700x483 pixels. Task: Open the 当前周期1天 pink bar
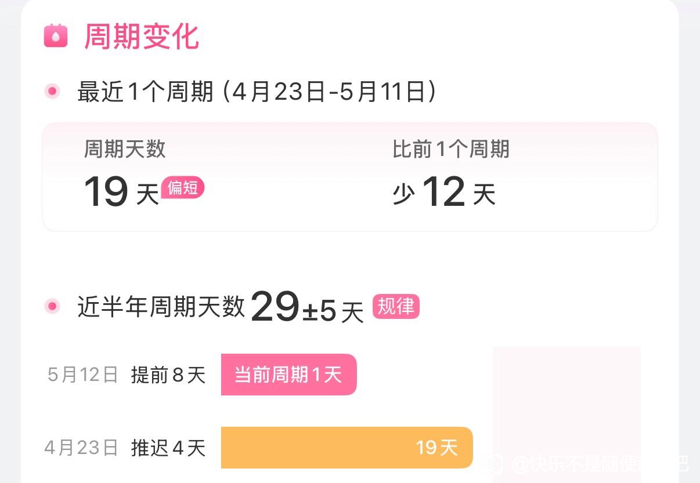pyautogui.click(x=288, y=375)
